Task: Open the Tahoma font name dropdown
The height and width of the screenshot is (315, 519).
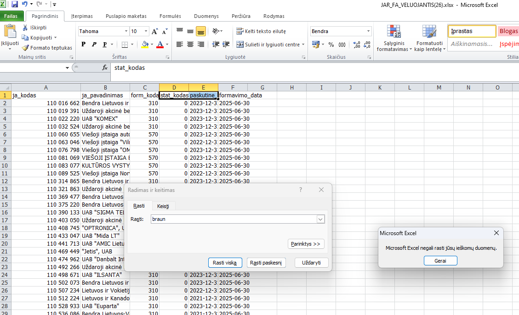Action: (126, 32)
